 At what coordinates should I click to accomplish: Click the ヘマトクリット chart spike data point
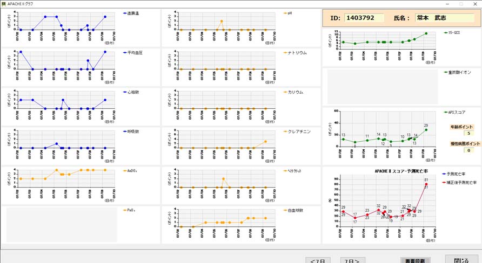[x=223, y=179]
